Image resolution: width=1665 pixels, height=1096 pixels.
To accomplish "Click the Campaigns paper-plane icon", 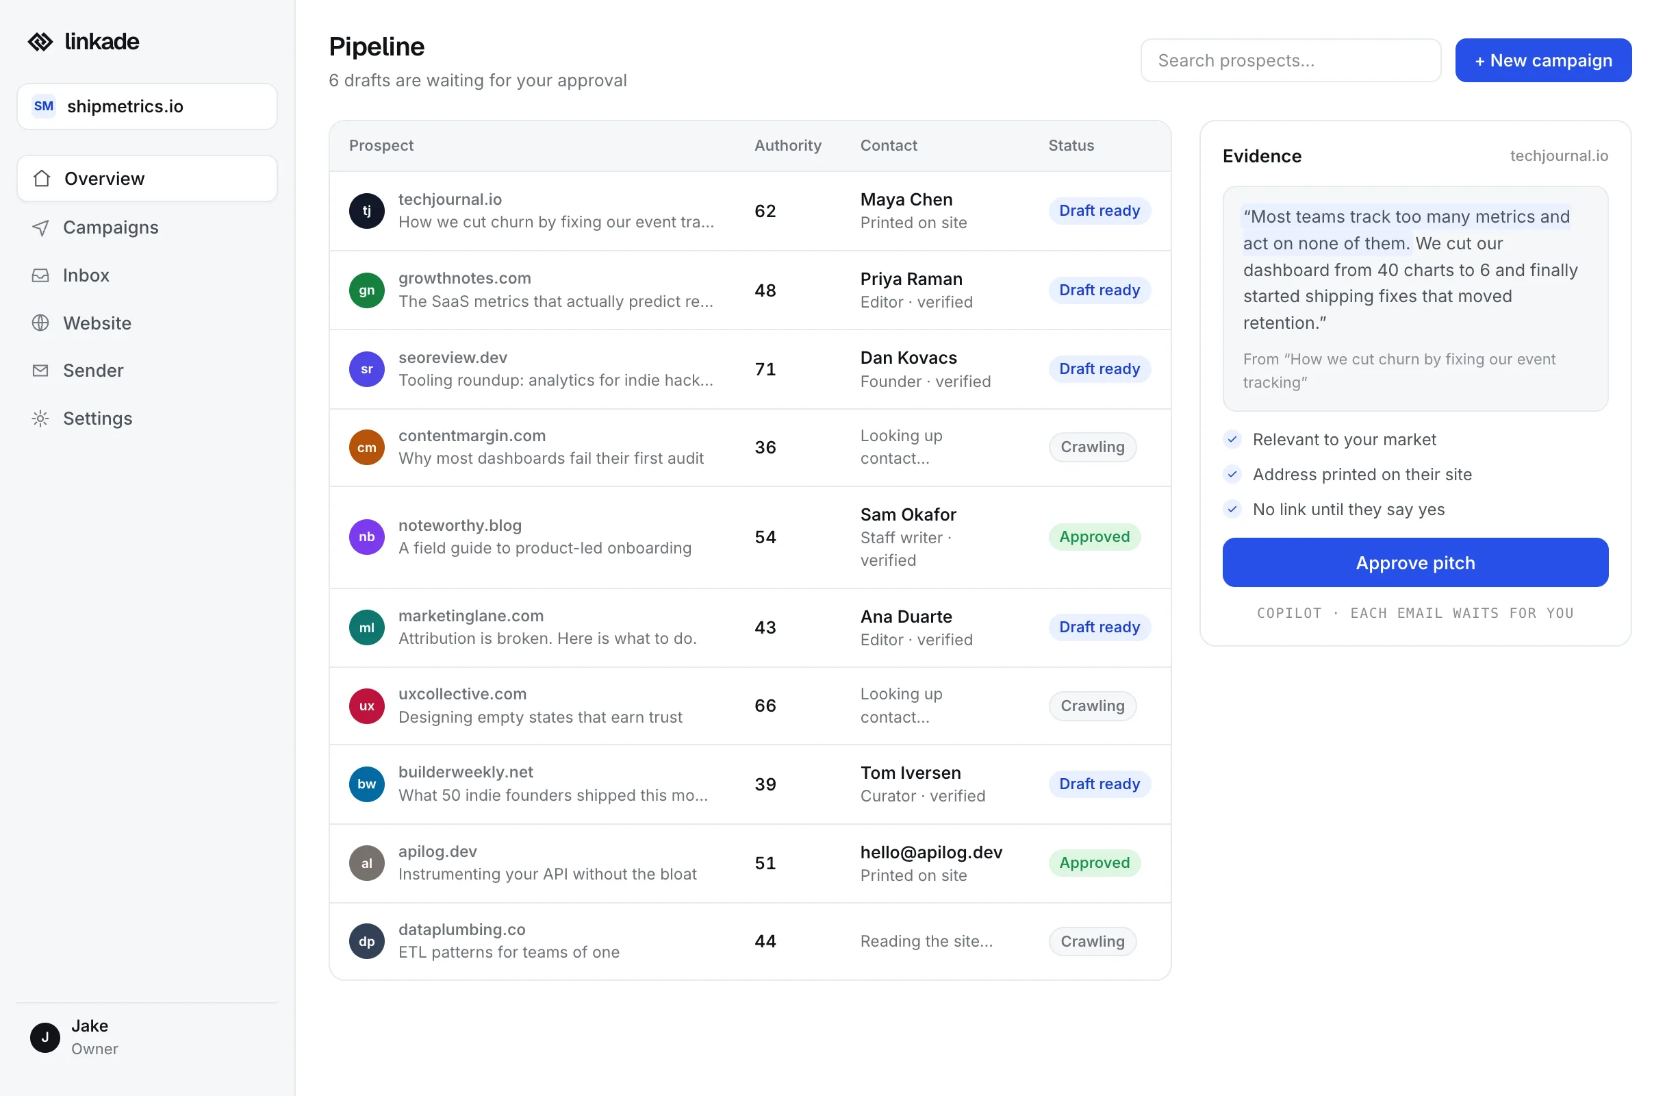I will pyautogui.click(x=40, y=227).
